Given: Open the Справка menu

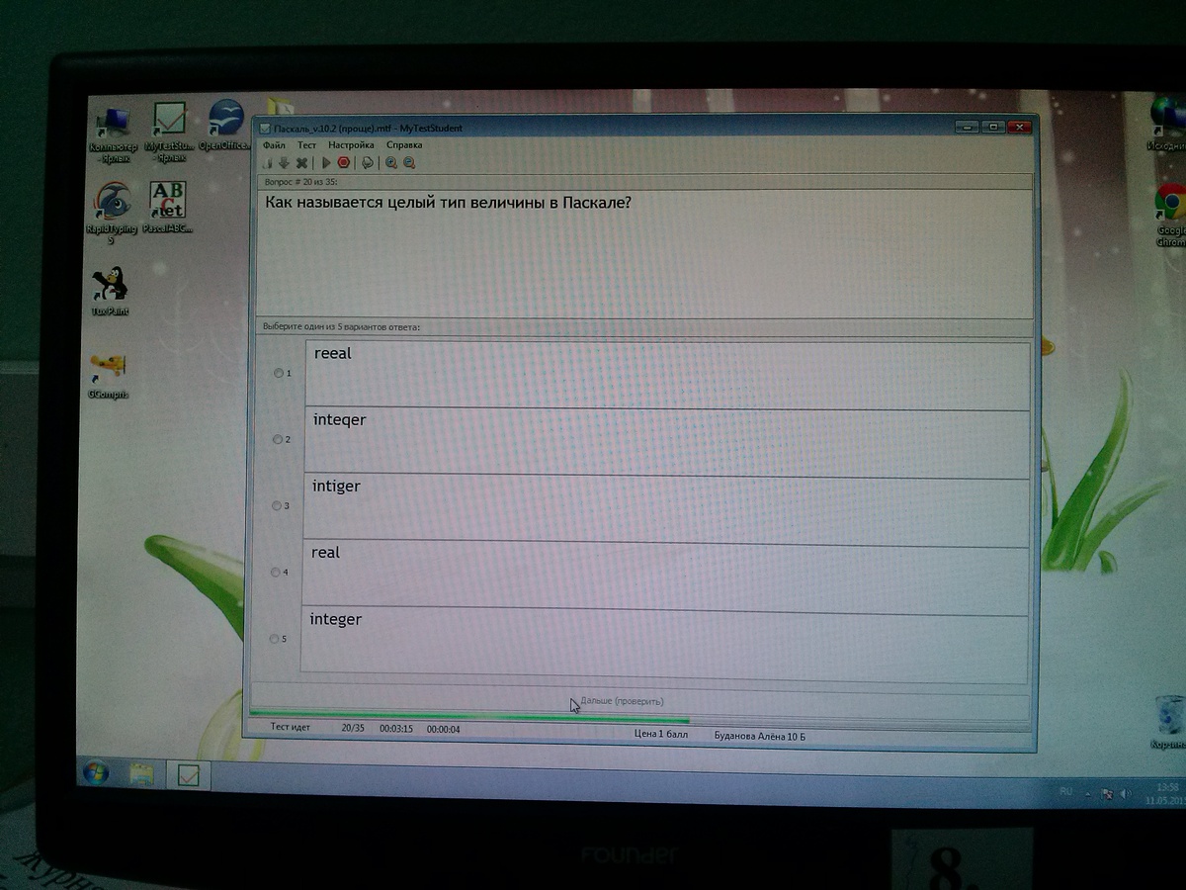Looking at the screenshot, I should [404, 145].
